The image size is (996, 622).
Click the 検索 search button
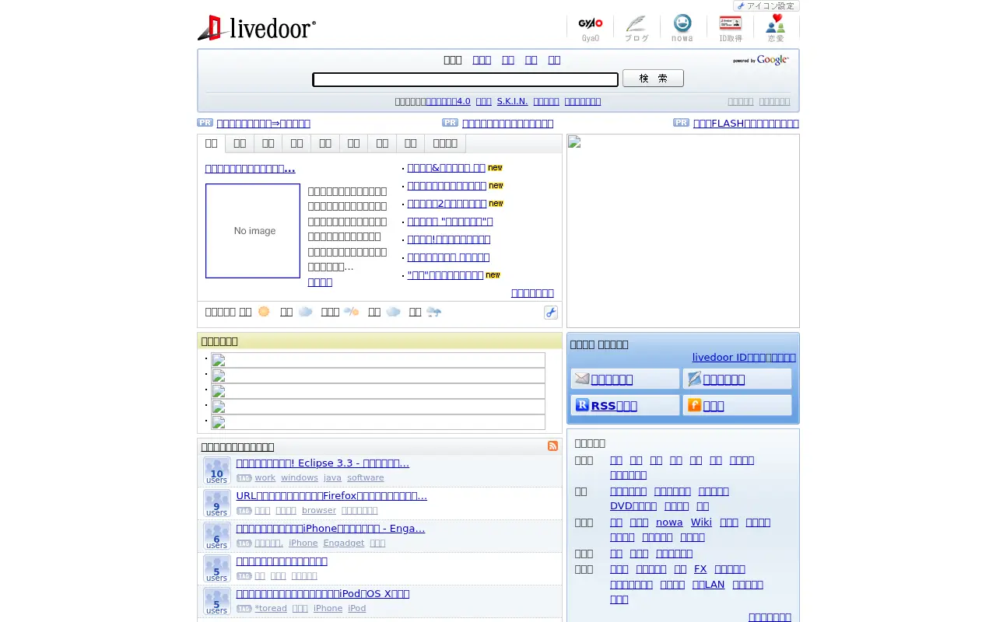pyautogui.click(x=653, y=79)
